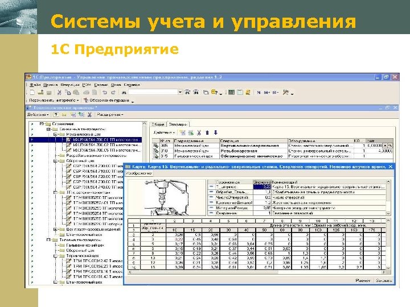Close the Карта 15 dialog window
This screenshot has height=307, width=410.
tap(391, 166)
